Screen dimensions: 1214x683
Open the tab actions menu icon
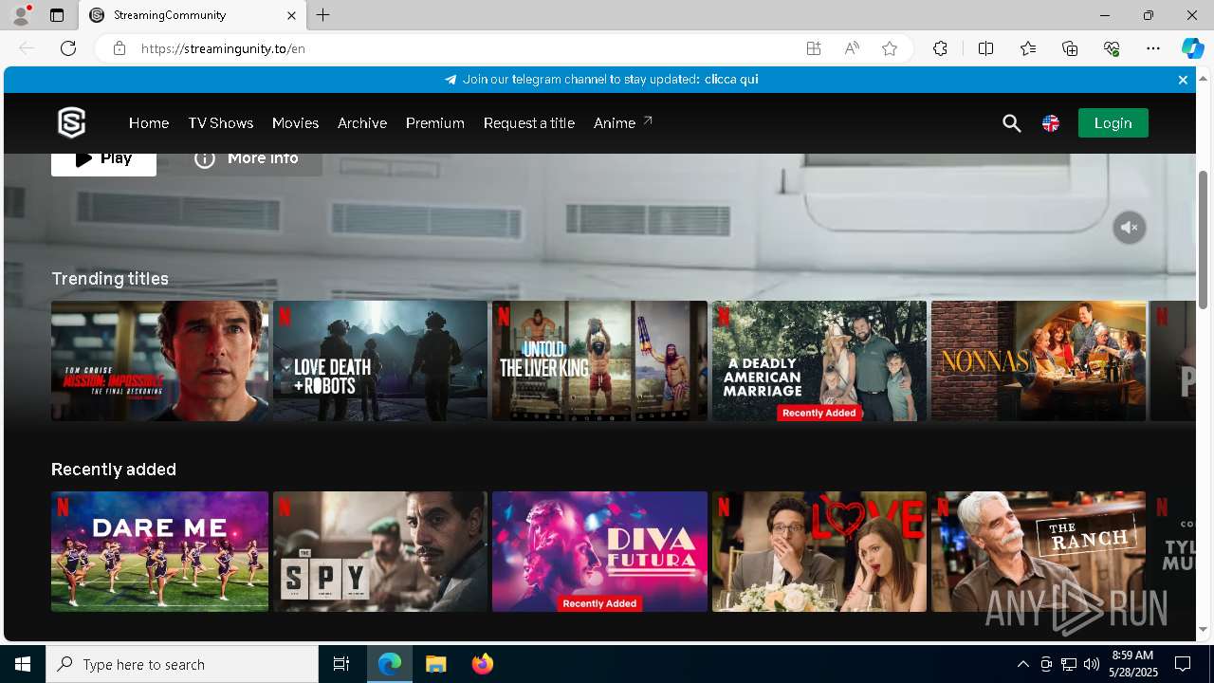pos(57,15)
